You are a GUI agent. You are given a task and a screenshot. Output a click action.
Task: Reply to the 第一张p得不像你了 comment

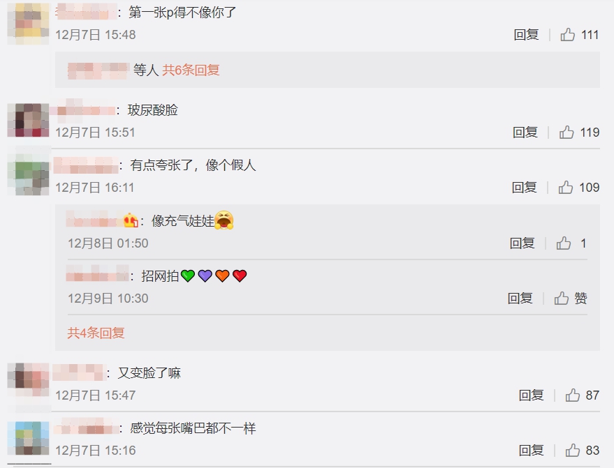pyautogui.click(x=526, y=35)
